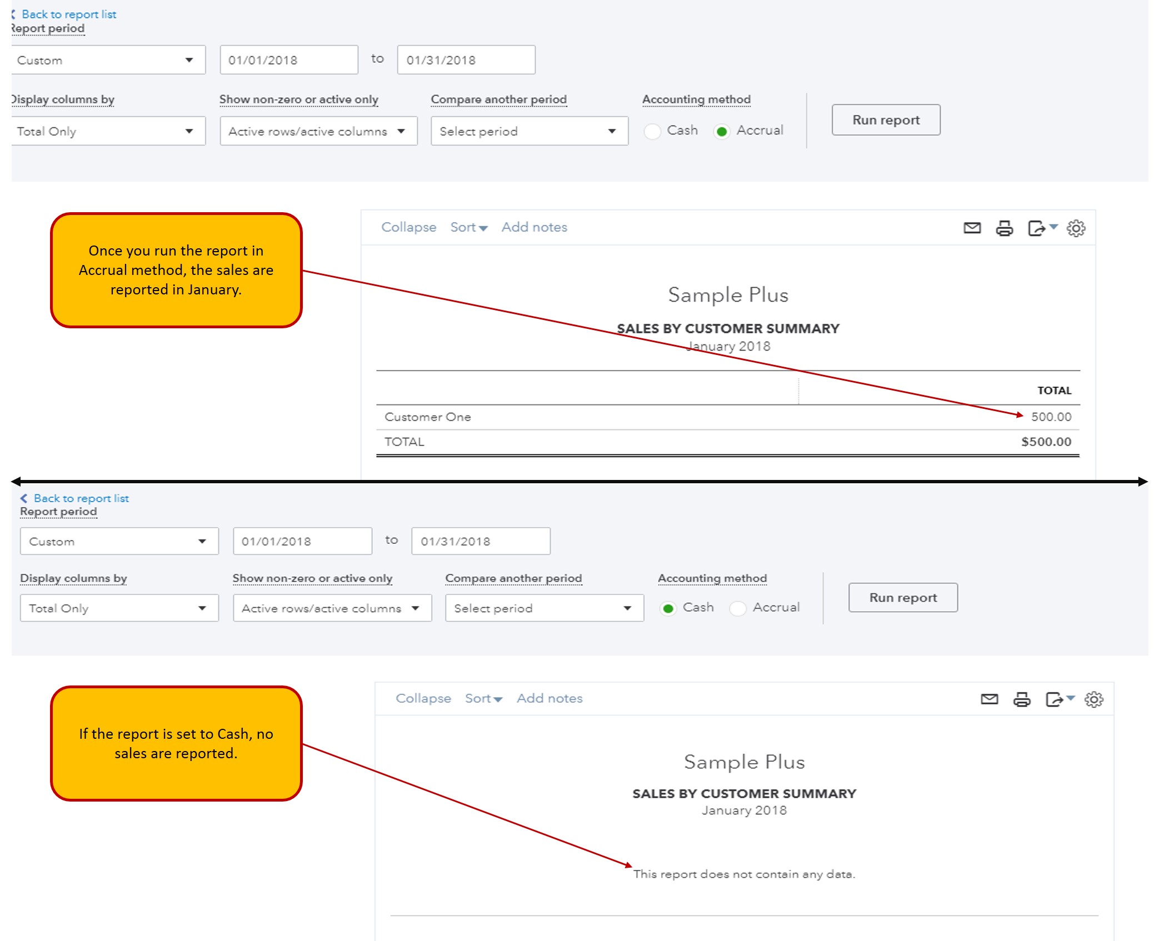Open settings gear in lower report toolbar
1159x941 pixels.
[1093, 699]
